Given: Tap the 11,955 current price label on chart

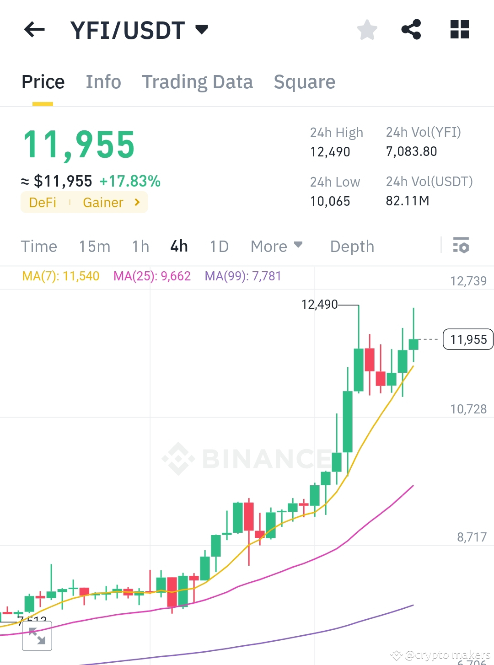Looking at the screenshot, I should [x=467, y=339].
